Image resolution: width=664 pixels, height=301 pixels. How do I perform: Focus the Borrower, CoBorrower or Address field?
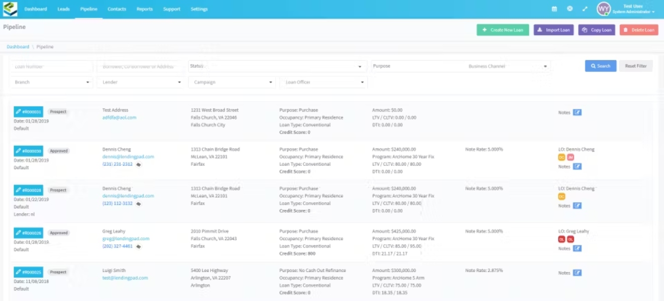tap(140, 66)
